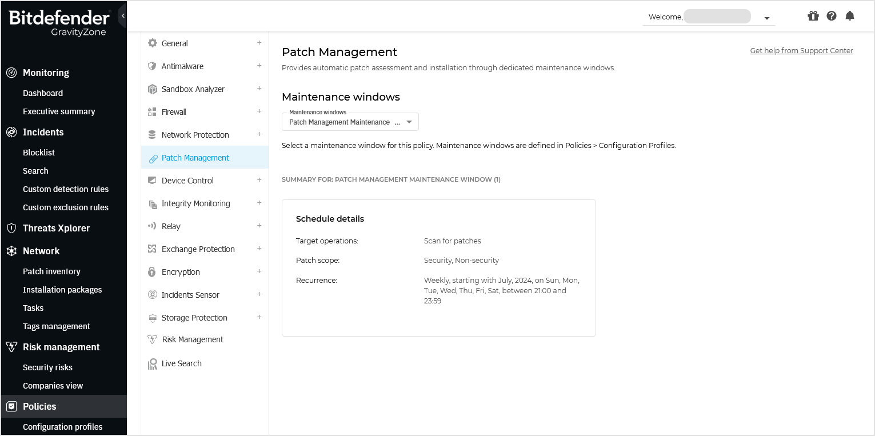Click the Exchange Protection icon
875x436 pixels.
click(x=152, y=249)
